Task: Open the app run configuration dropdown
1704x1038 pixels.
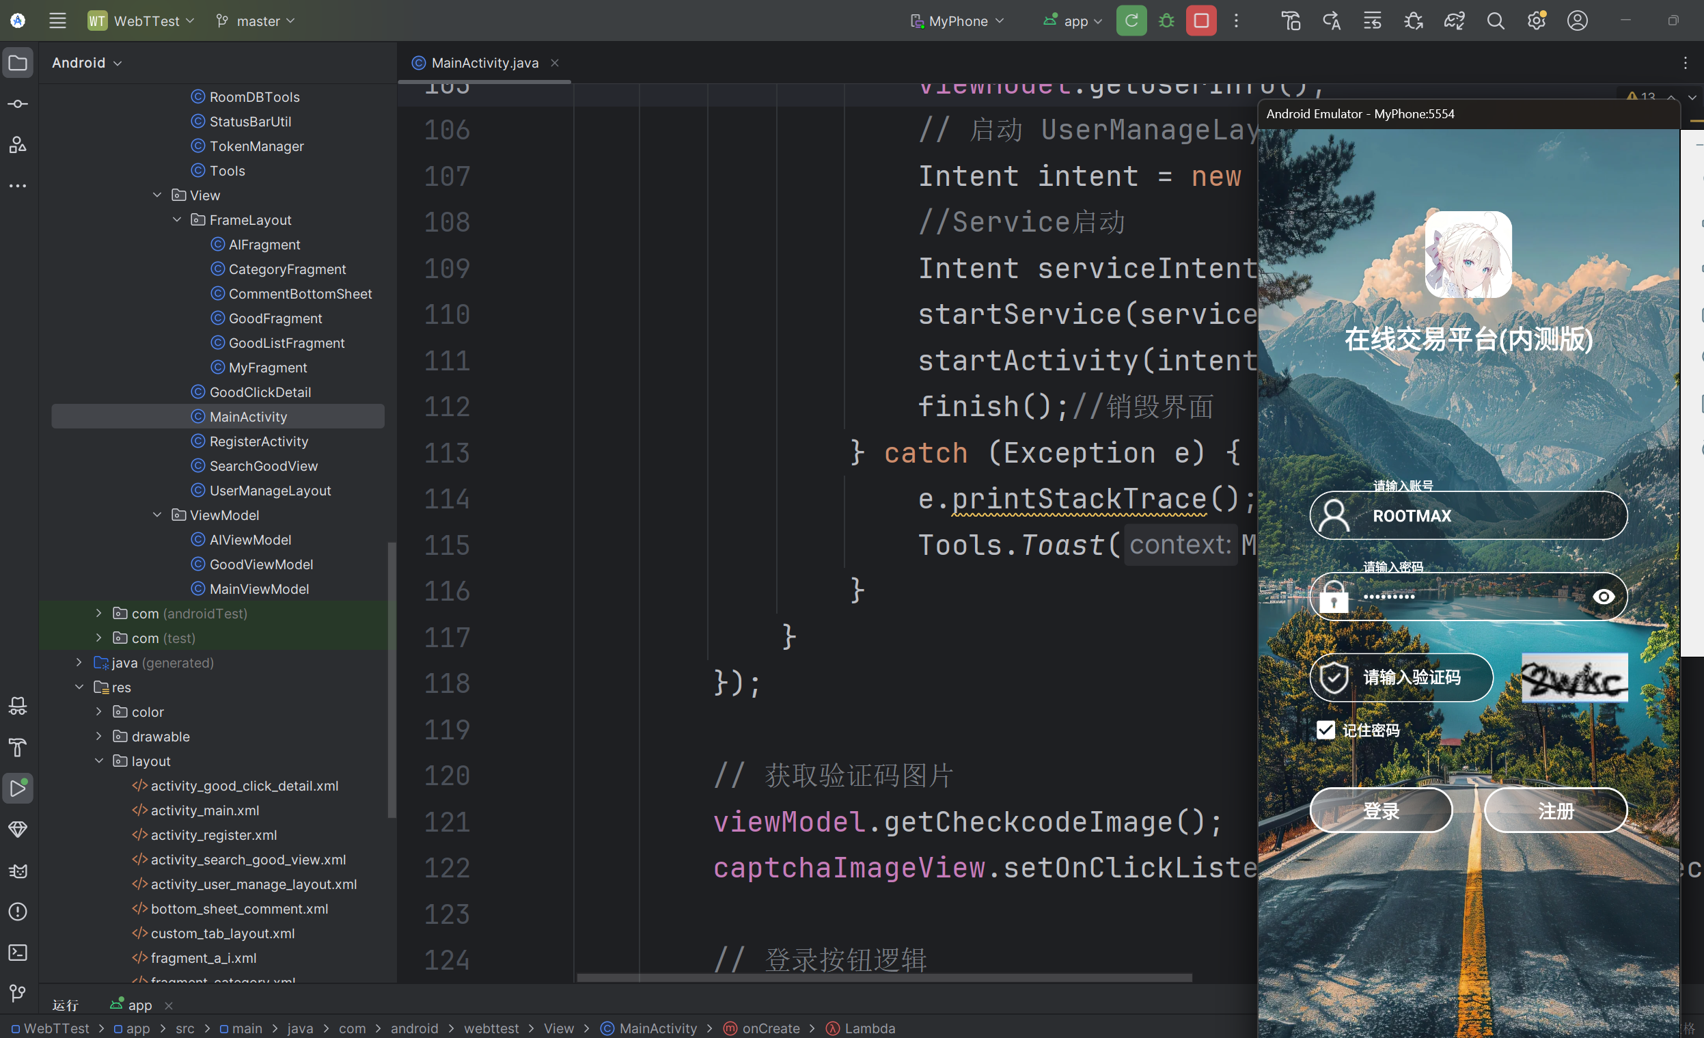Action: click(x=1073, y=21)
